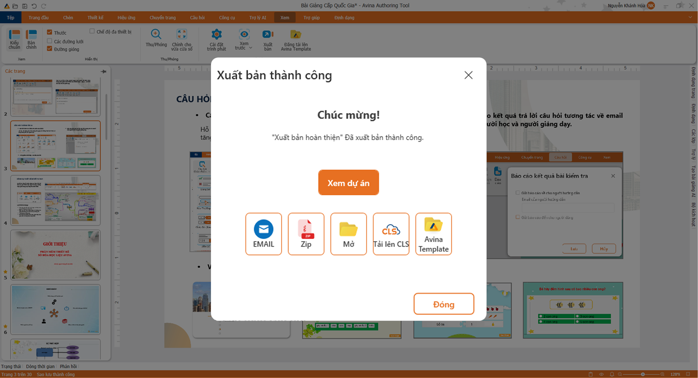
Task: Select Tải lên CLS upload option
Action: (391, 234)
